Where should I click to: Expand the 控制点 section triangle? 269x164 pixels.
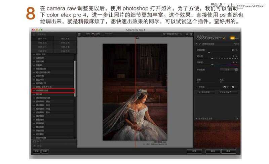197,87
